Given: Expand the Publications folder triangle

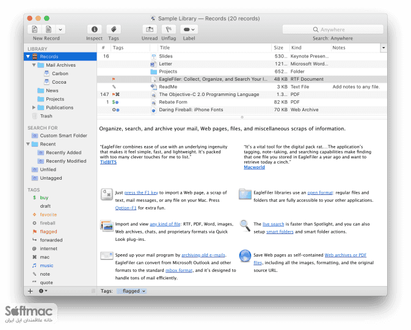Looking at the screenshot, I should point(34,108).
